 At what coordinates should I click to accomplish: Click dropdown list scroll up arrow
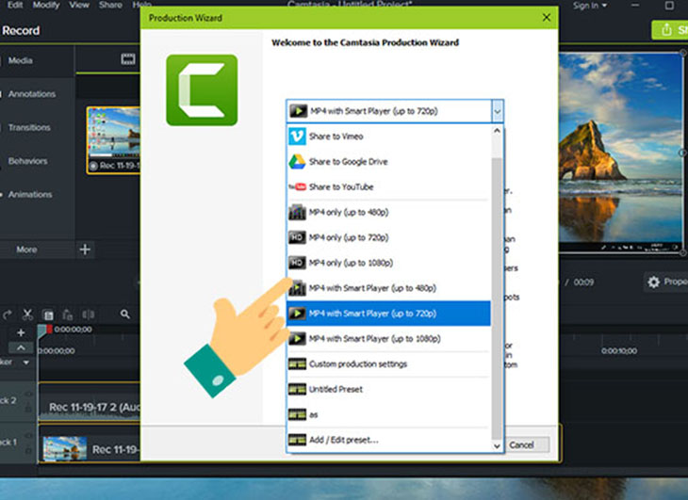(x=497, y=131)
